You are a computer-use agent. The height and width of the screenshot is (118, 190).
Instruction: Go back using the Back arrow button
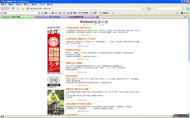point(3,9)
